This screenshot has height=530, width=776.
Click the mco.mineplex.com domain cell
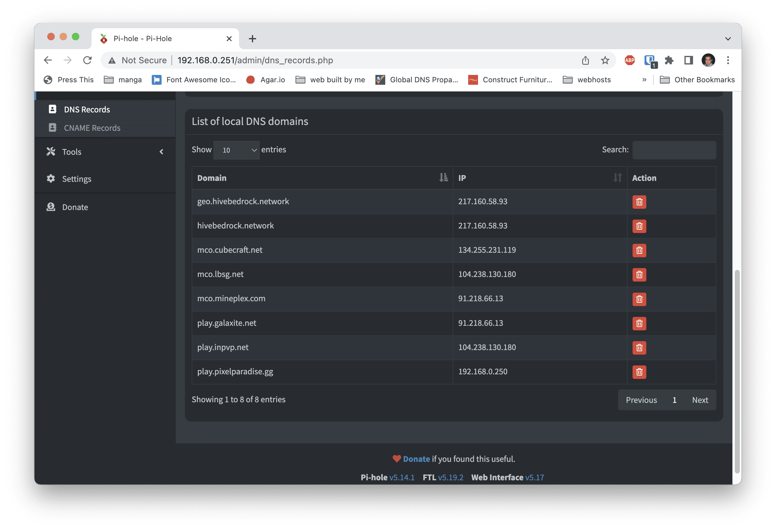(322, 299)
